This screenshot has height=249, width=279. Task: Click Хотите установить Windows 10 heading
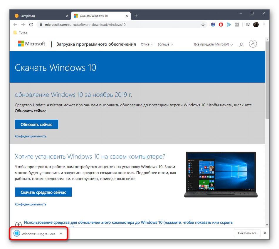click(90, 157)
